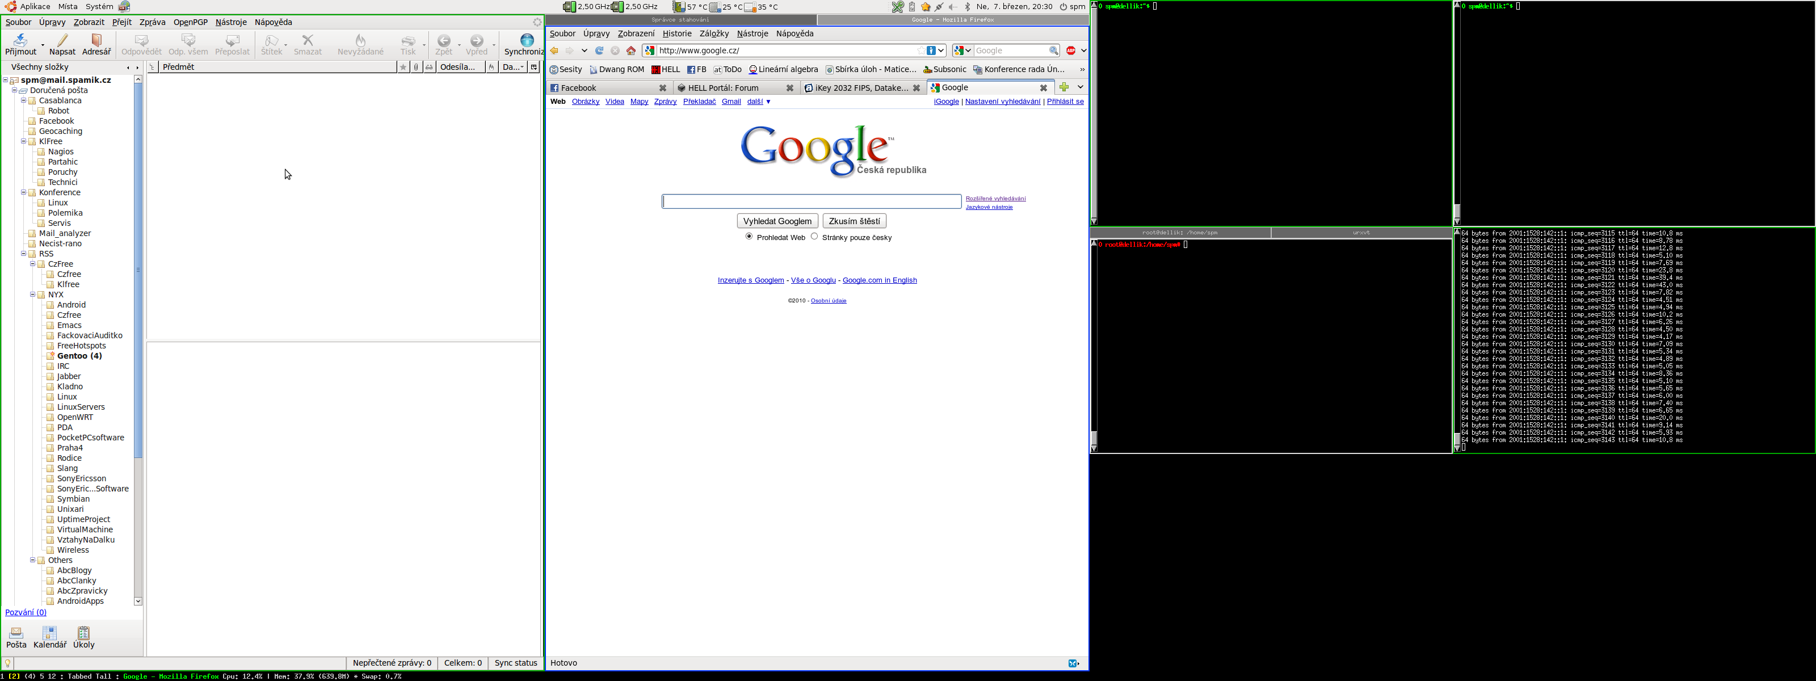Select the Prohledat Web radio button
1816x681 pixels.
(749, 237)
